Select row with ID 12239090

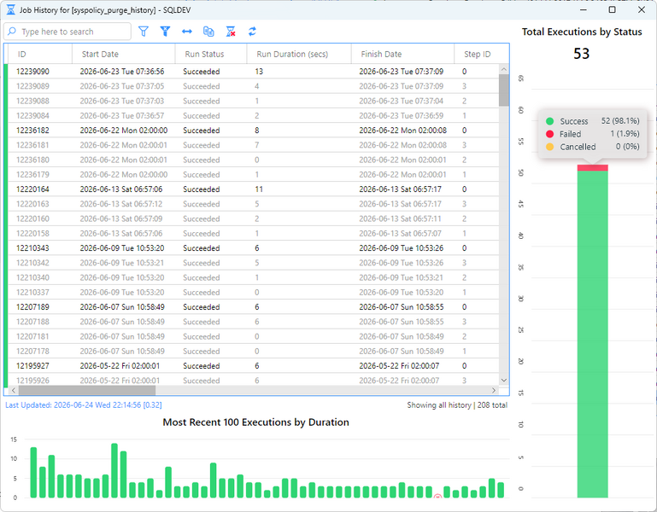pos(254,72)
